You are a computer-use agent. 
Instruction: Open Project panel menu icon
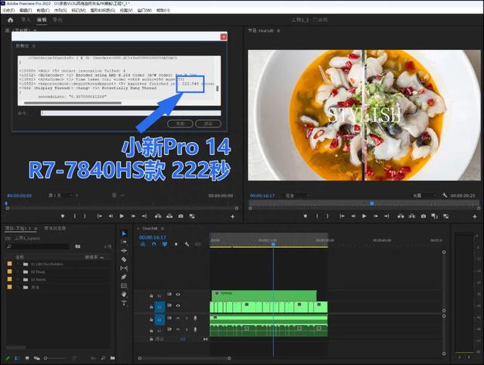click(36, 229)
